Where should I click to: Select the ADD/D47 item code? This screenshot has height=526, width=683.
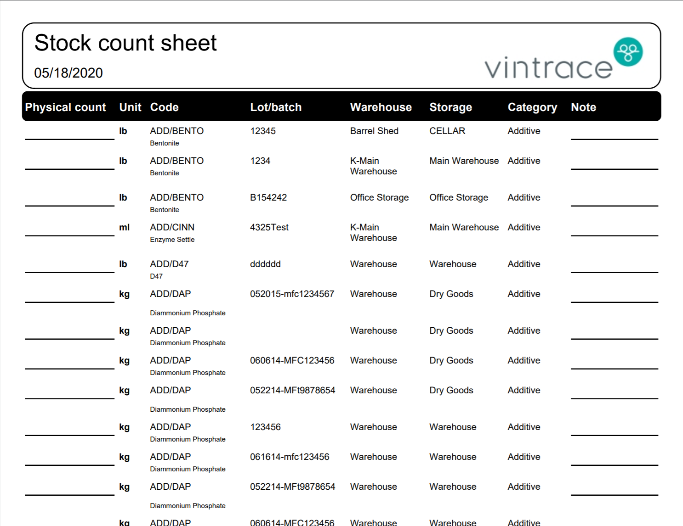click(169, 264)
